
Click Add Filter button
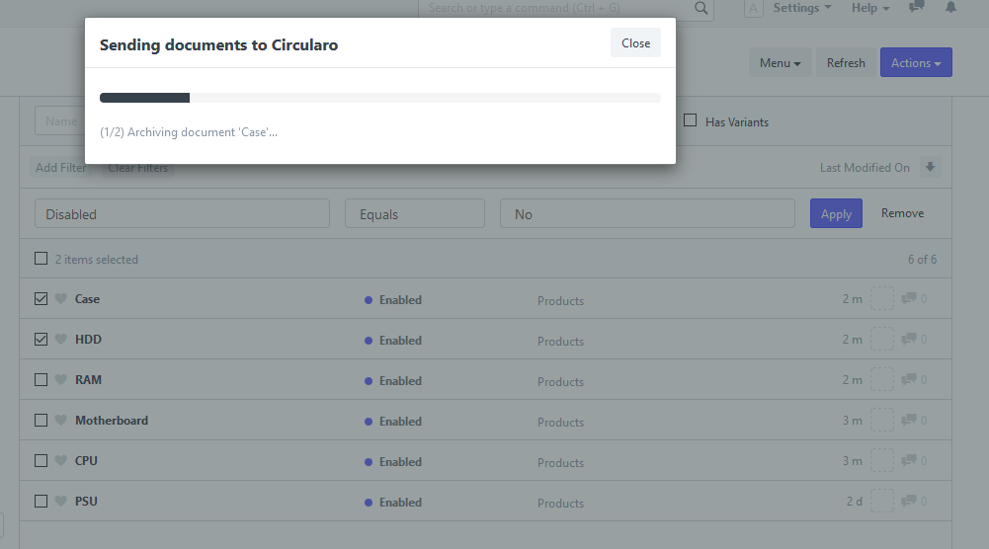coord(60,168)
